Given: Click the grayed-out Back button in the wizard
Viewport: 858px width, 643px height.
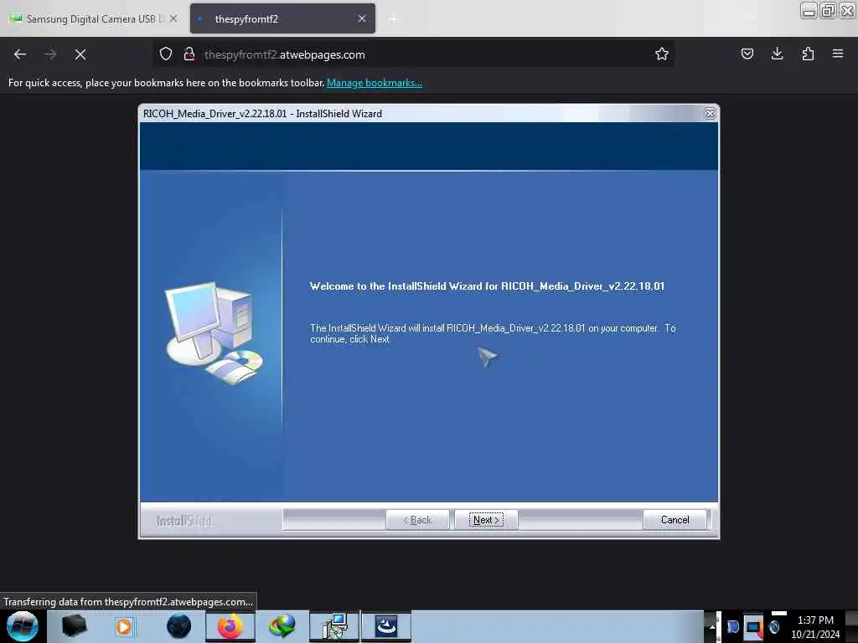Looking at the screenshot, I should click(x=417, y=519).
